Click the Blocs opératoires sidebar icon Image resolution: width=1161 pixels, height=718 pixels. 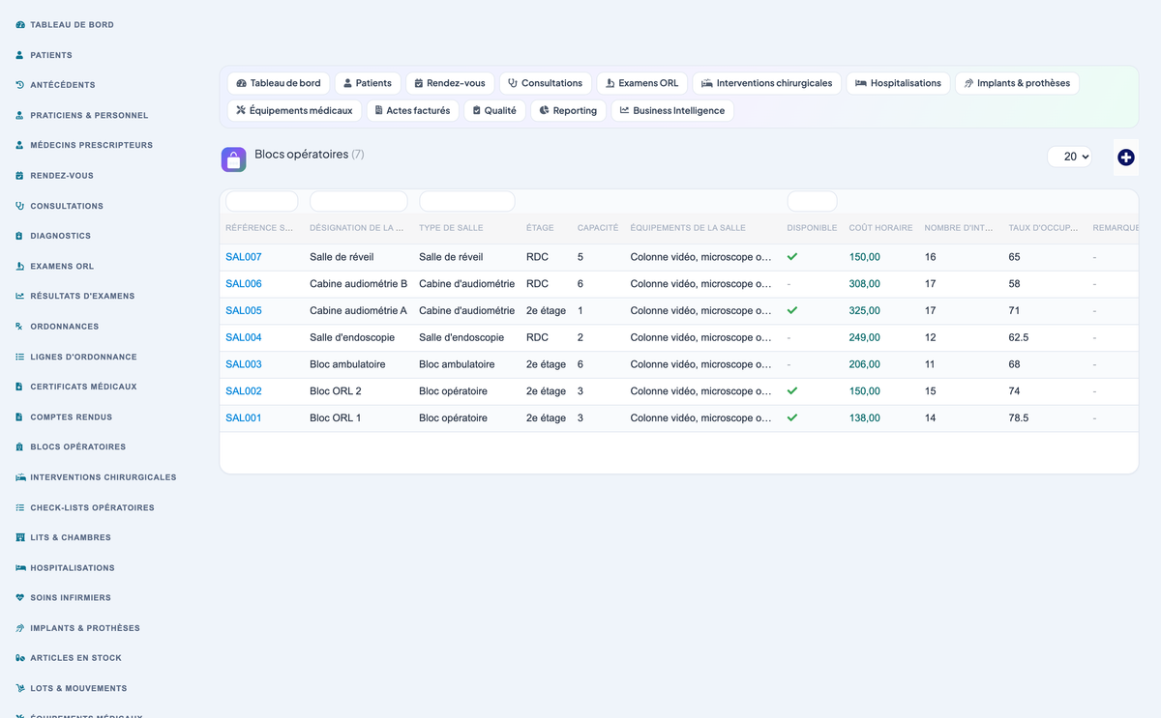pyautogui.click(x=20, y=447)
